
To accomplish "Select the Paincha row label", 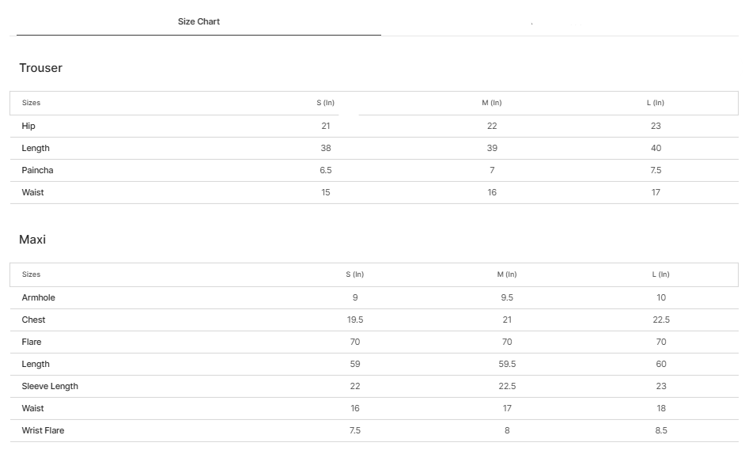I will click(x=38, y=170).
